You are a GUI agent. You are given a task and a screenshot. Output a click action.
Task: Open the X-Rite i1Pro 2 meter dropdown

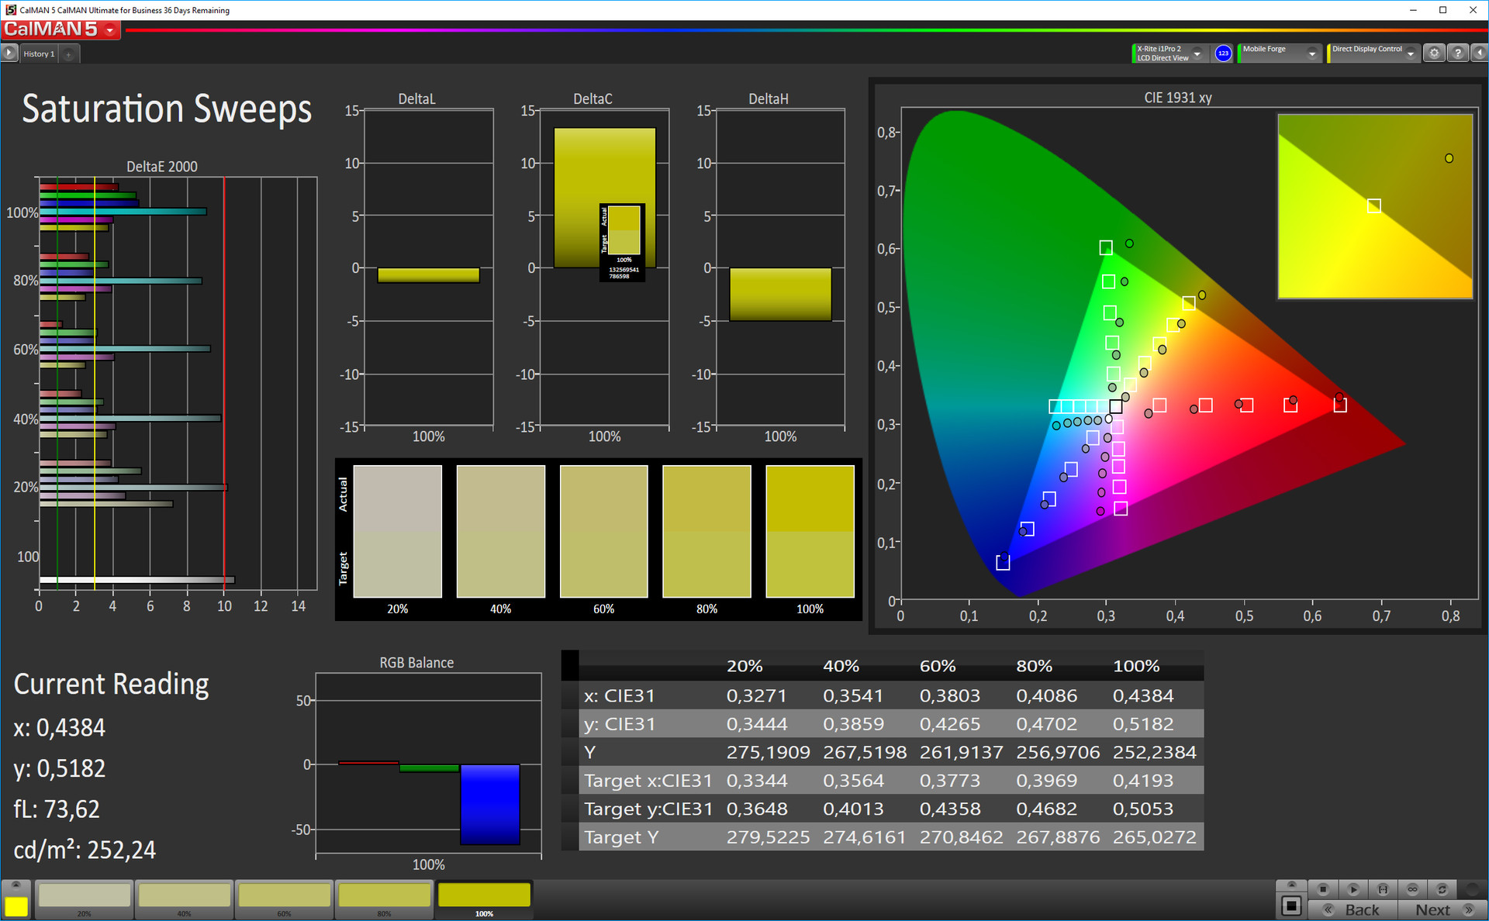coord(1197,53)
